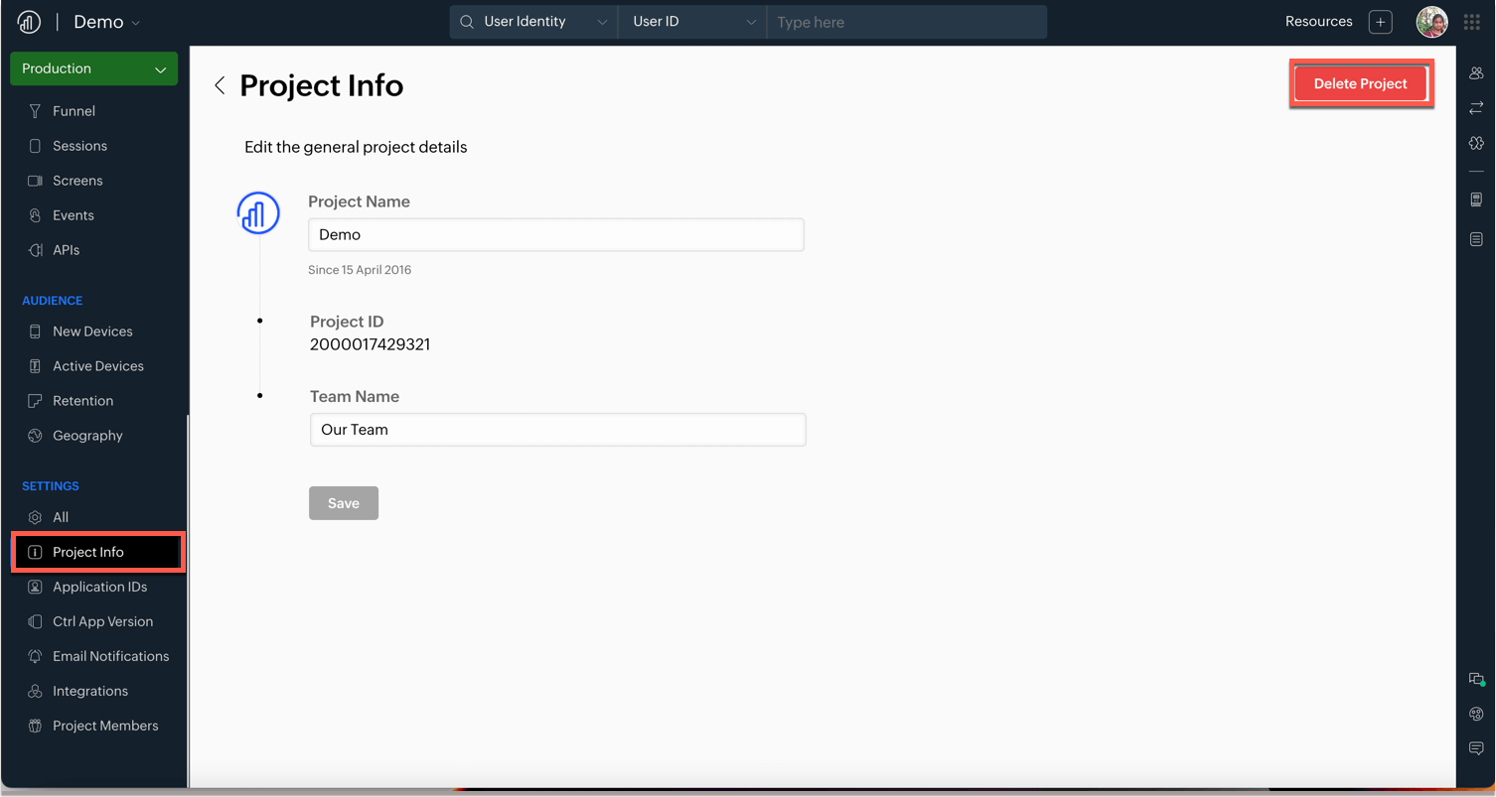The image size is (1496, 797).
Task: Click the plus icon next to Resources
Action: pyautogui.click(x=1380, y=22)
